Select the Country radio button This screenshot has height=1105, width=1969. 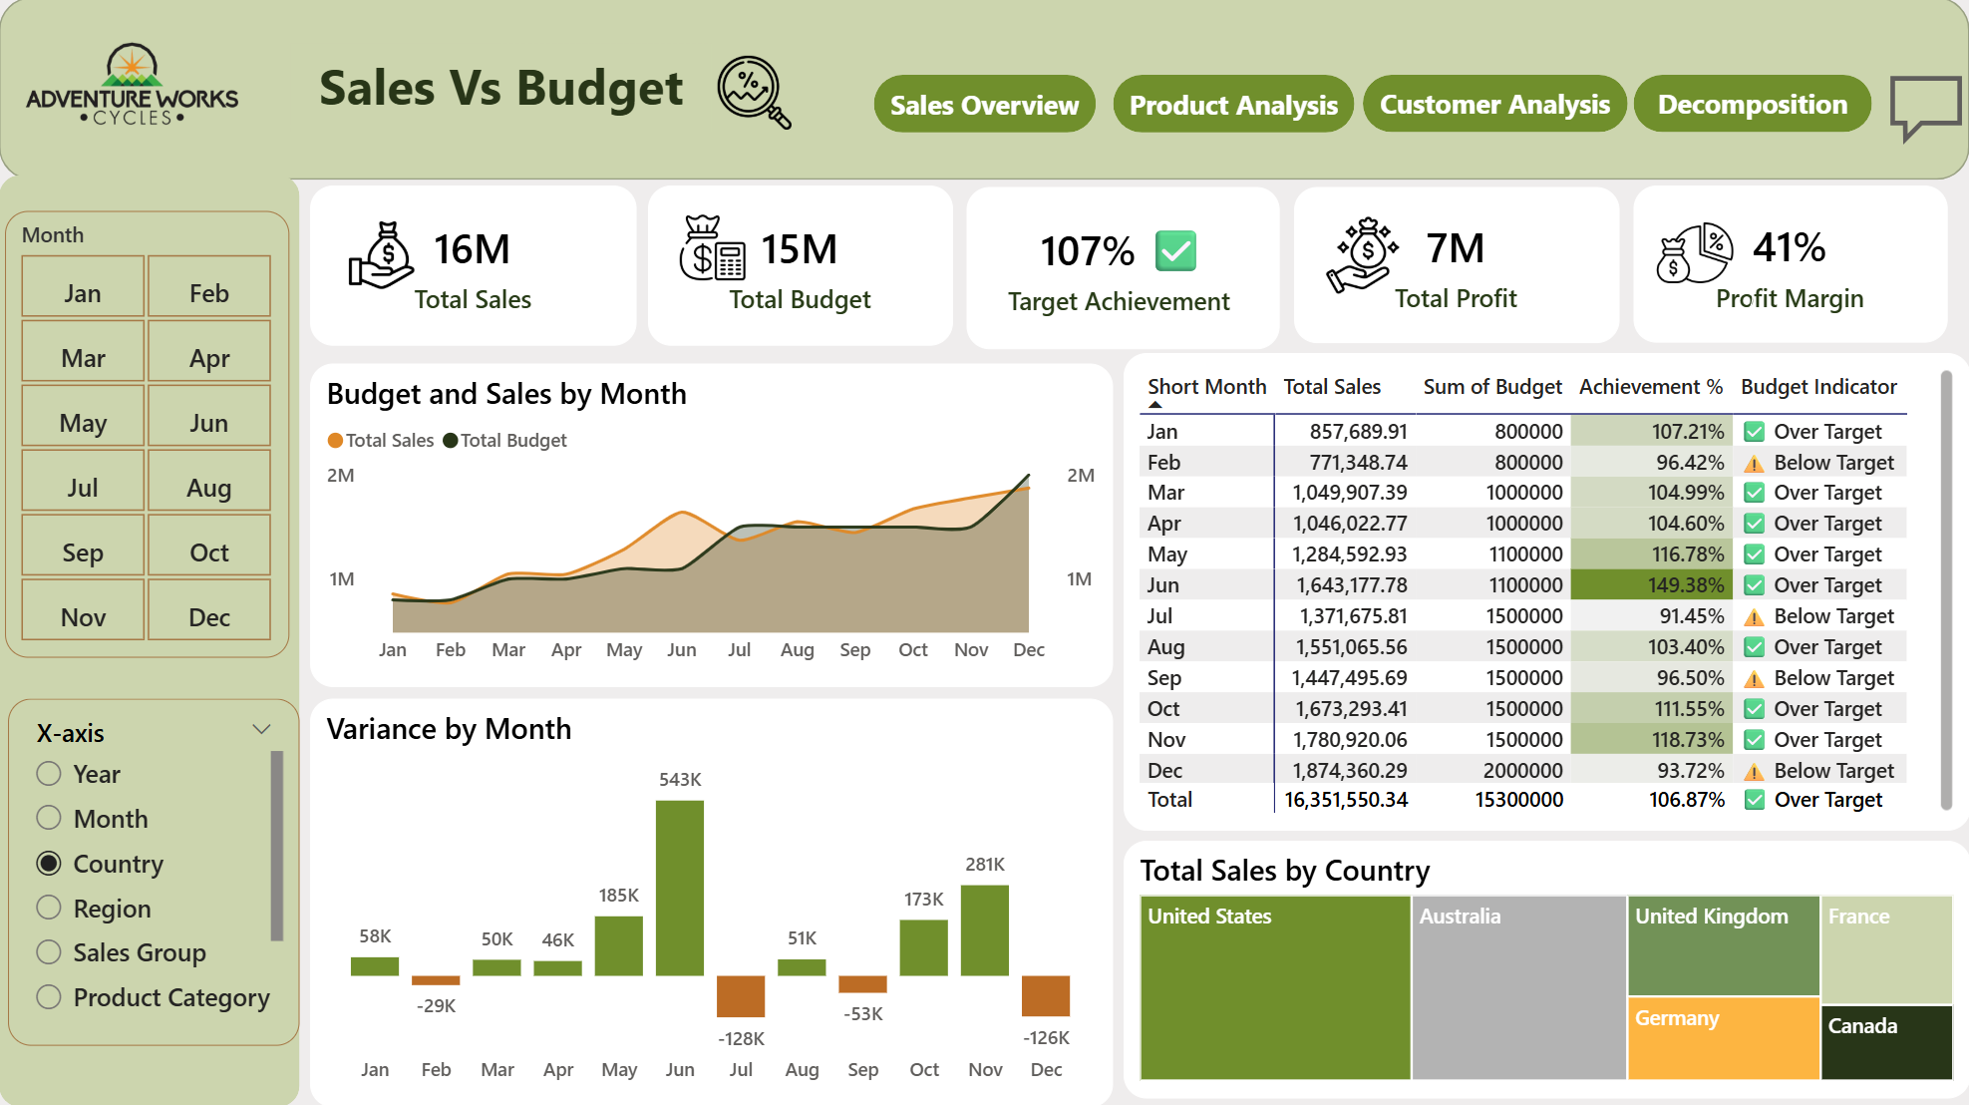[49, 863]
